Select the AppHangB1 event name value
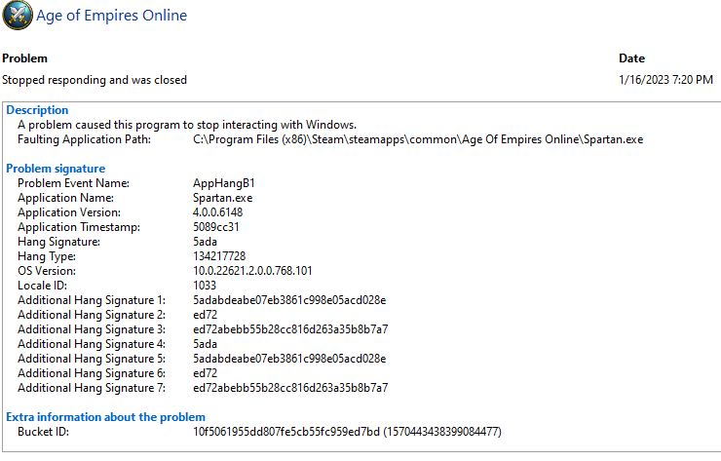 point(223,183)
